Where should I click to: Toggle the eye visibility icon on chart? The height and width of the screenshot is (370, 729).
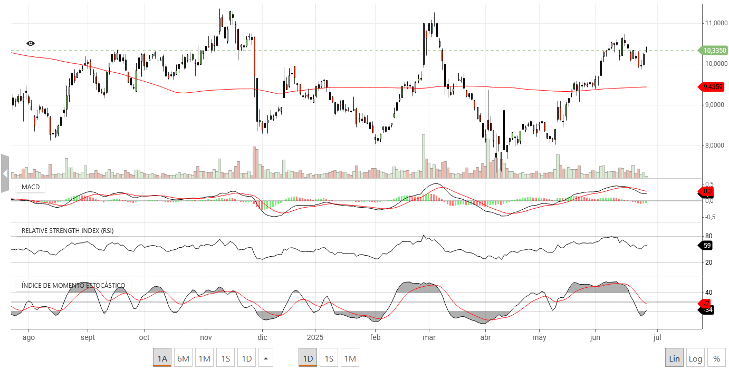click(x=31, y=43)
